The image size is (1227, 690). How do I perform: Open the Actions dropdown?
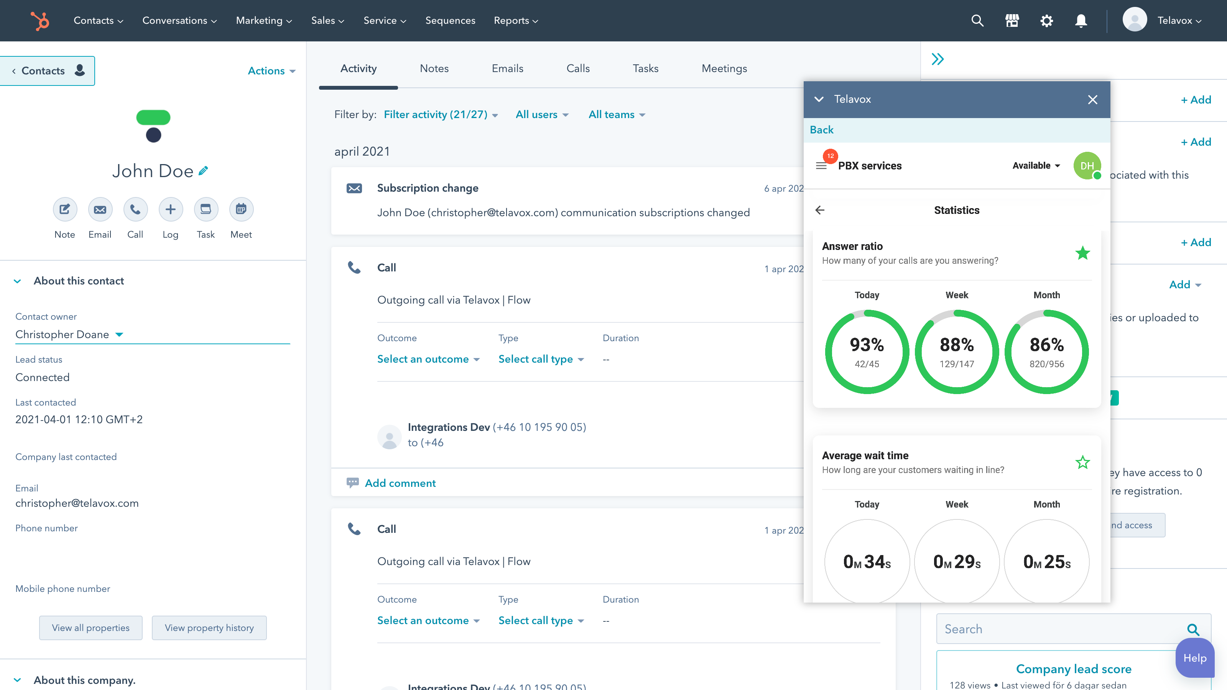(271, 71)
